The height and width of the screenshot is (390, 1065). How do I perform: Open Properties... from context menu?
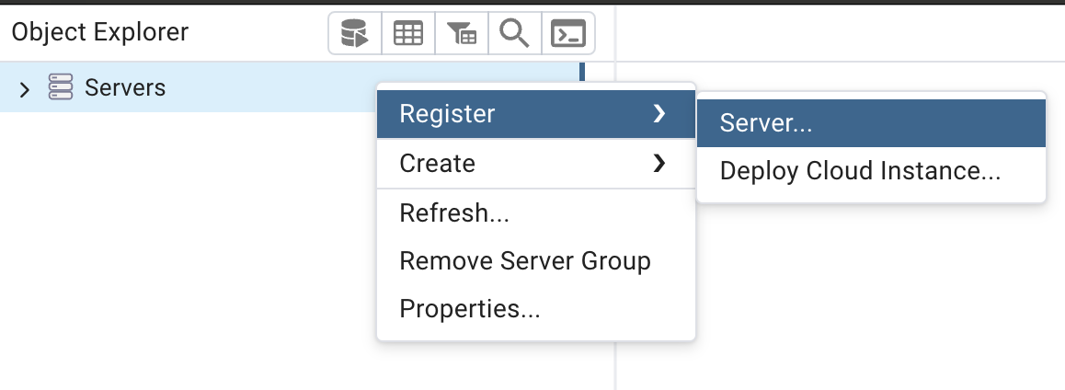pos(470,309)
